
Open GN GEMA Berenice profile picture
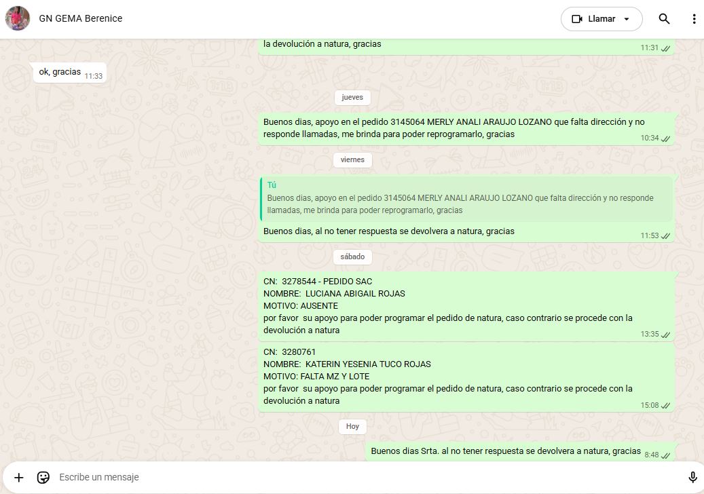pyautogui.click(x=18, y=18)
